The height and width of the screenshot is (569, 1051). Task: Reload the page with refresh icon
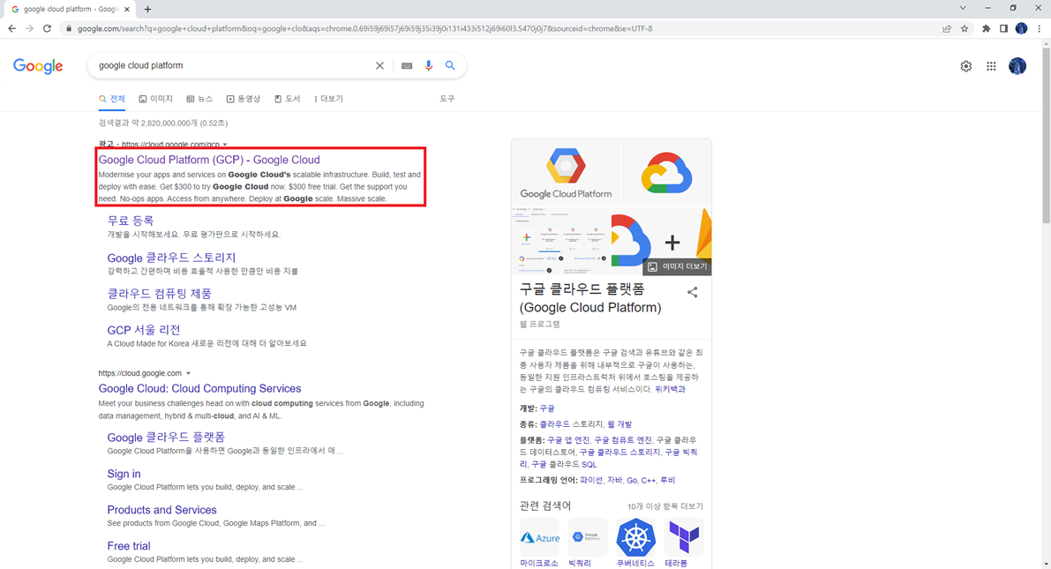click(x=47, y=29)
